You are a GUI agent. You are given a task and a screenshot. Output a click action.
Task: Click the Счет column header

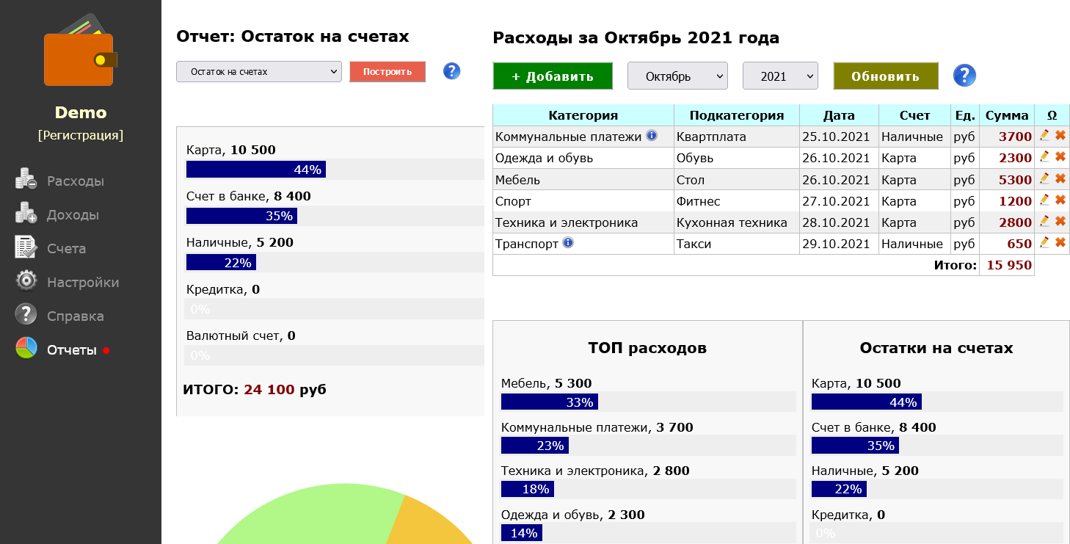(915, 115)
